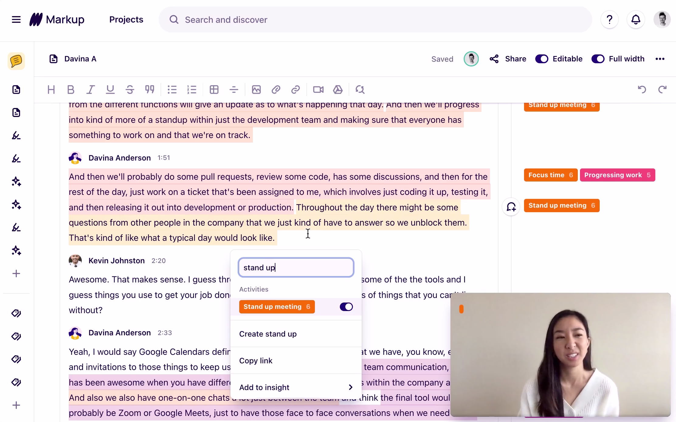The image size is (676, 422).
Task: Insert a table from toolbar
Action: tap(214, 90)
